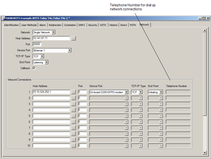Click browse button for inbound connection 5

(73, 116)
